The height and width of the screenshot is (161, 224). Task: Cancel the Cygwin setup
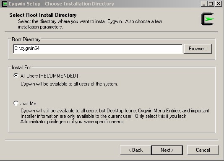tap(203, 150)
